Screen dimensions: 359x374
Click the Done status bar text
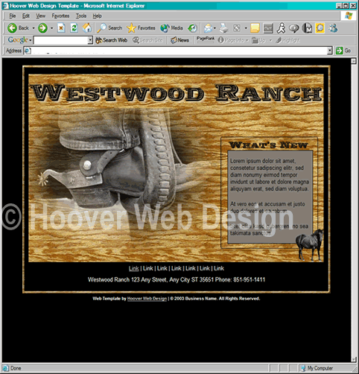tap(16, 368)
